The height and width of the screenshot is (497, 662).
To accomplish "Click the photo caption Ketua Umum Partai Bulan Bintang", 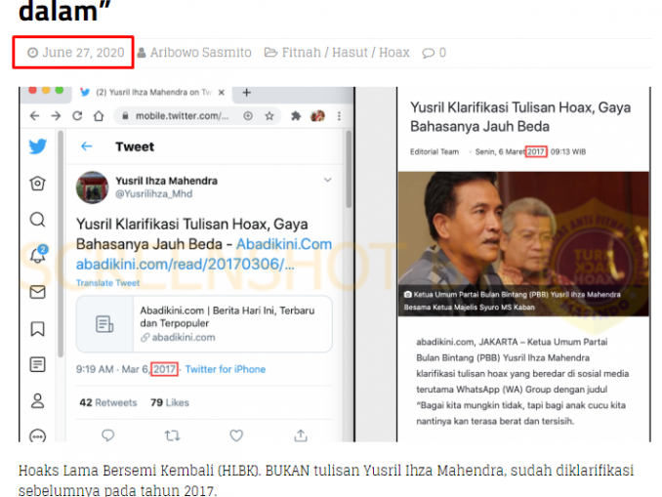I will click(x=513, y=301).
